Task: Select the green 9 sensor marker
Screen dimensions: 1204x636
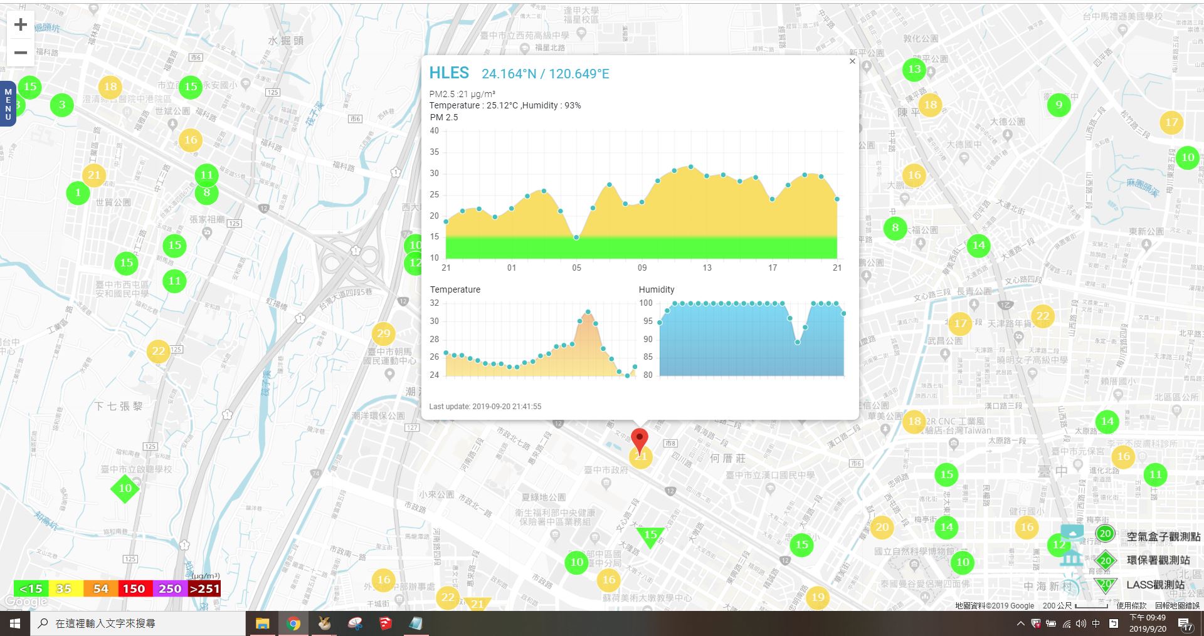Action: [1059, 105]
